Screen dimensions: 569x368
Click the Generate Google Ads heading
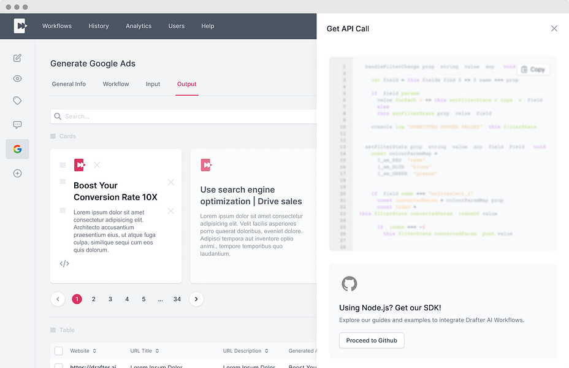pyautogui.click(x=93, y=64)
